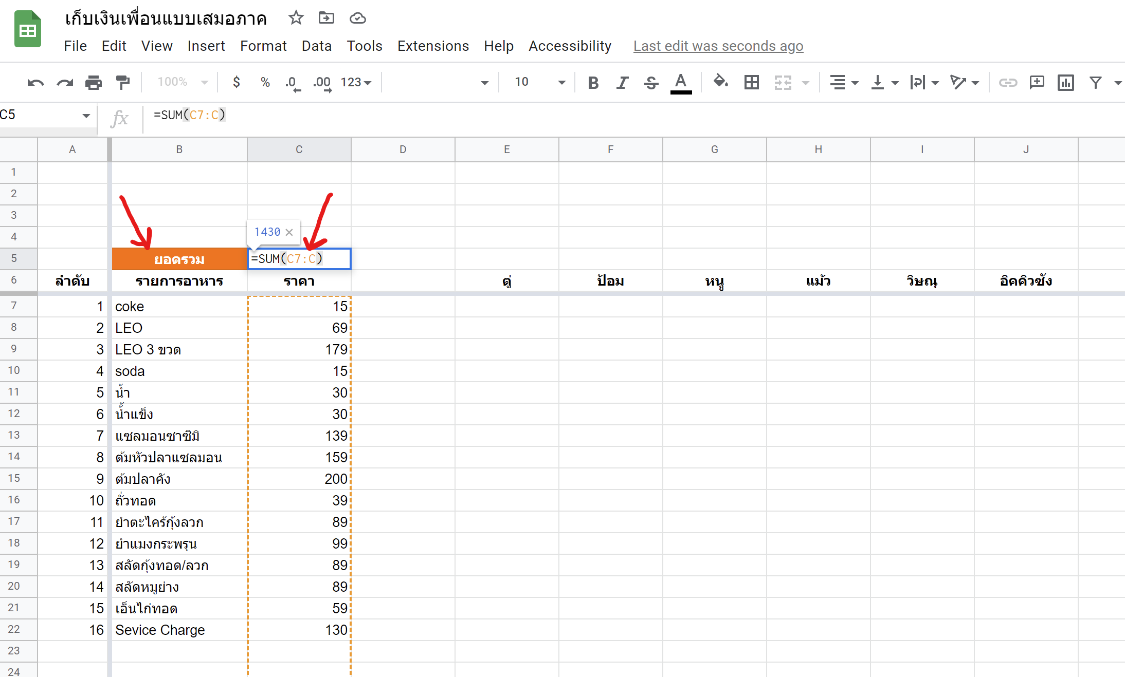Screen dimensions: 1125x677
Task: Toggle italic formatting
Action: coord(622,82)
